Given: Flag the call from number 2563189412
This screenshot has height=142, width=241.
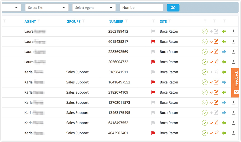Looking at the screenshot, I should point(153,32).
